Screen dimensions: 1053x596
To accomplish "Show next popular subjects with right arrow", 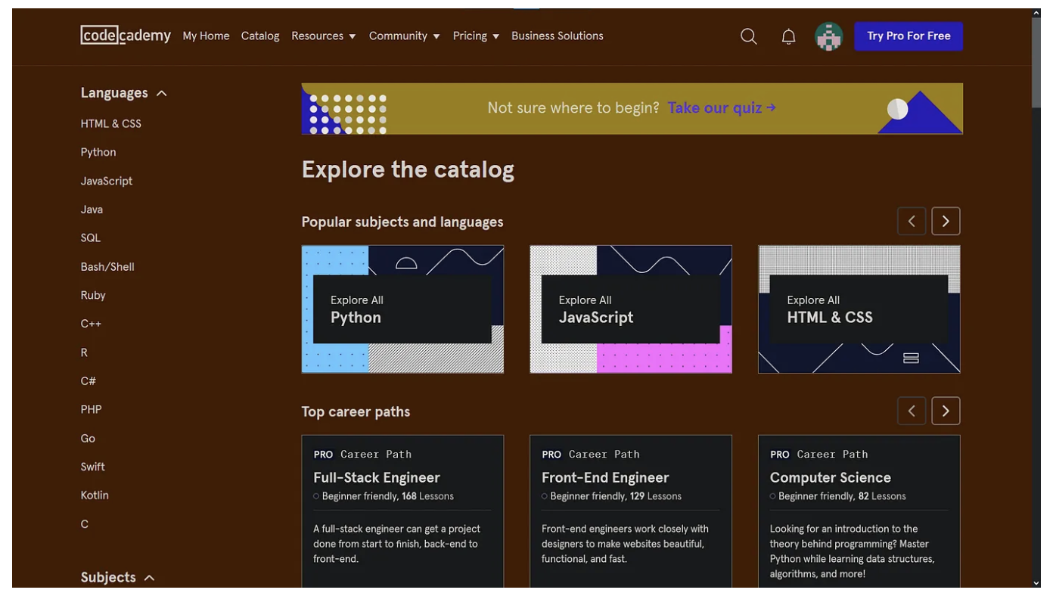I will [946, 221].
